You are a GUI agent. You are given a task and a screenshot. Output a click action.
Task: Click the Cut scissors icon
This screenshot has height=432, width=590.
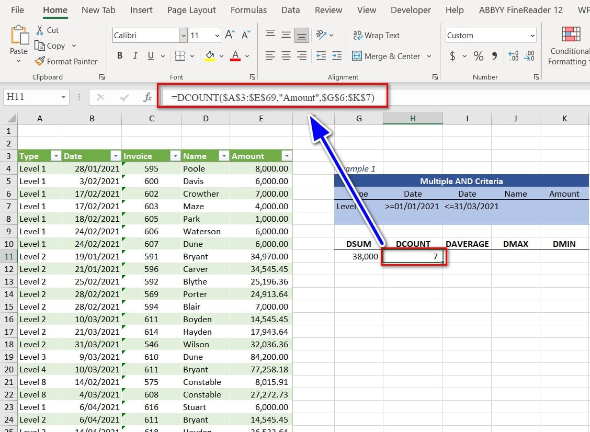40,30
